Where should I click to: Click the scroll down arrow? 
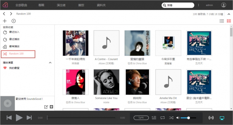231,109
